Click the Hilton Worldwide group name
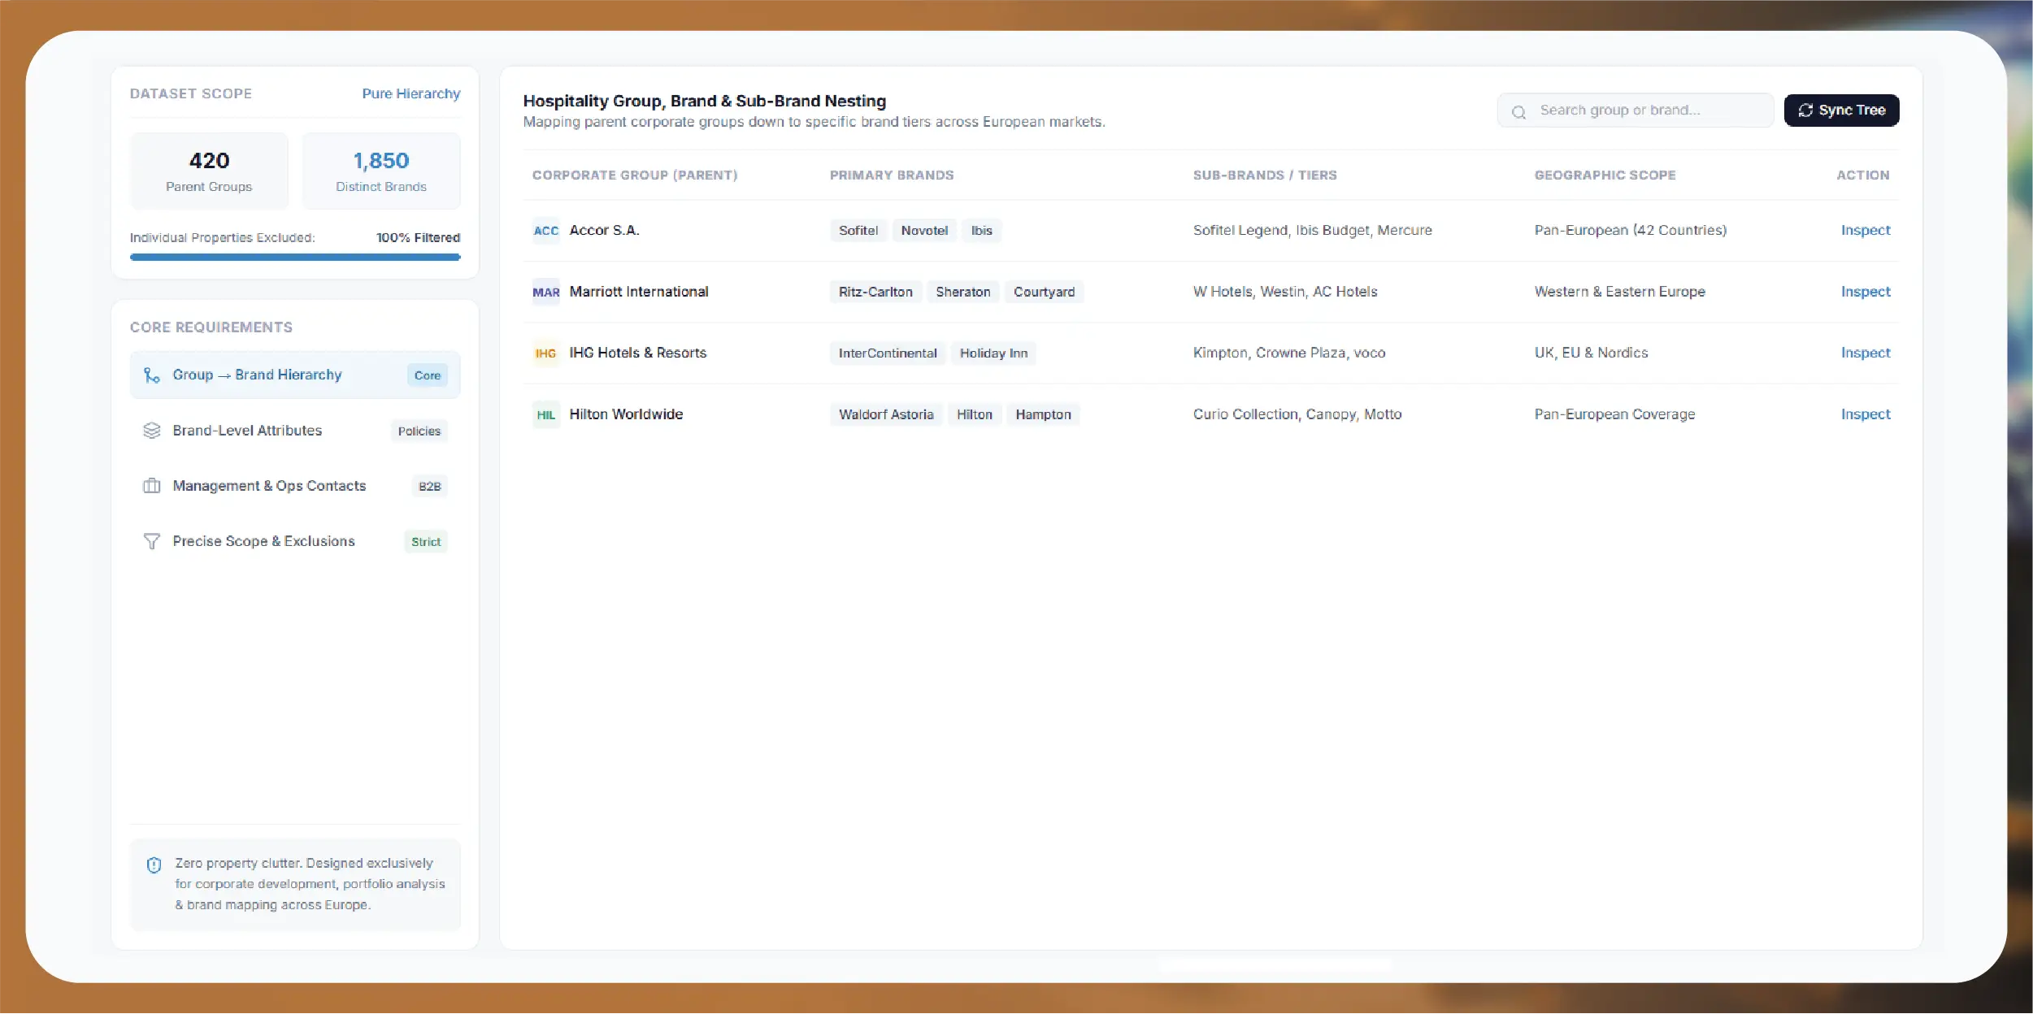Image resolution: width=2033 pixels, height=1014 pixels. pyautogui.click(x=626, y=414)
